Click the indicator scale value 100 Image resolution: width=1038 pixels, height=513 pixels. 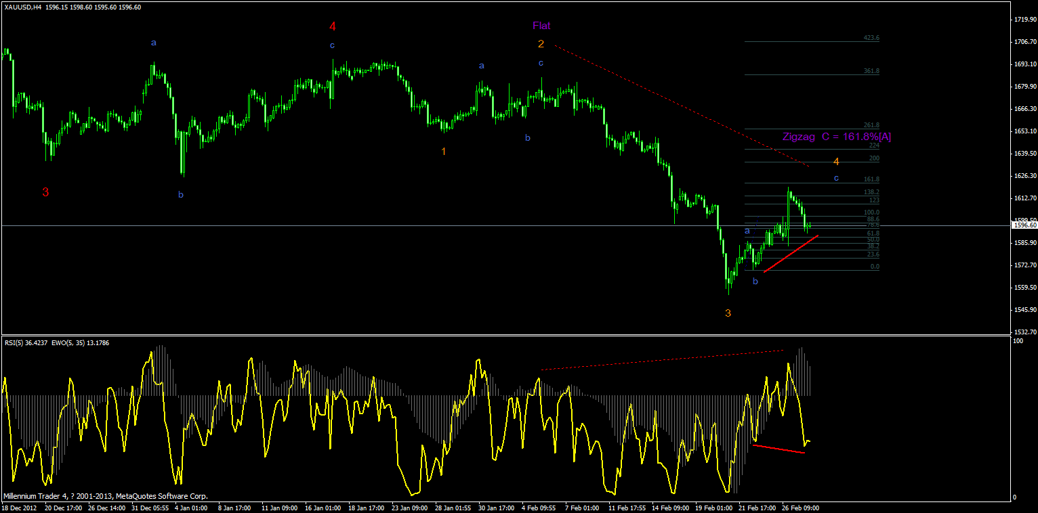pyautogui.click(x=1017, y=341)
